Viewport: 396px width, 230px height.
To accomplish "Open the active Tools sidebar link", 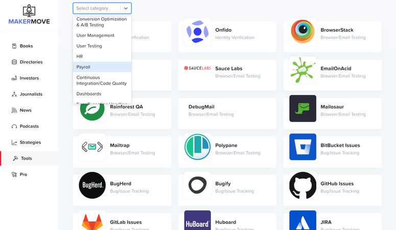I will [29, 158].
